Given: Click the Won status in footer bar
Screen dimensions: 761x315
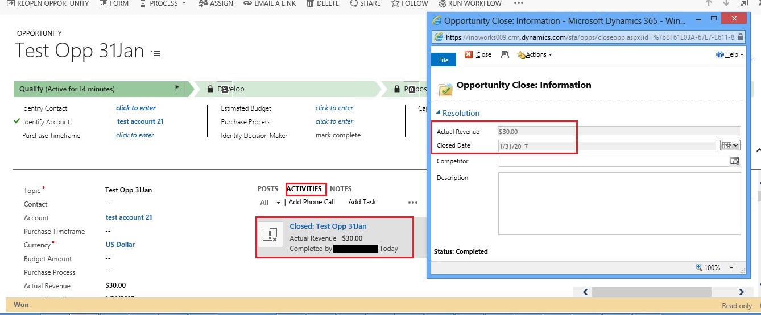Looking at the screenshot, I should click(x=21, y=305).
